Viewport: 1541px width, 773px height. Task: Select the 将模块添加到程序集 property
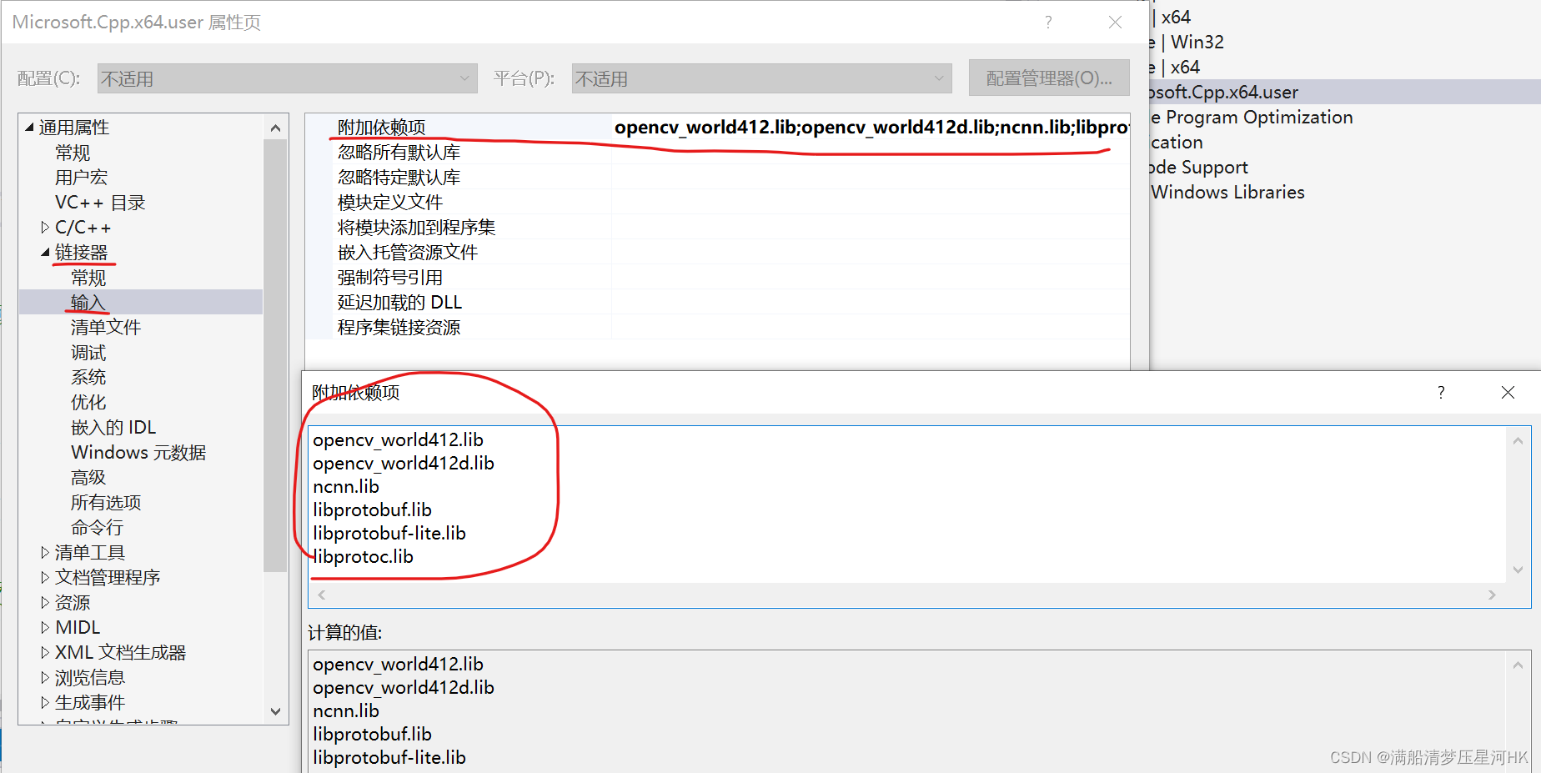(416, 228)
